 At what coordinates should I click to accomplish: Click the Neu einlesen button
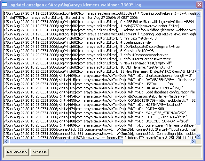pyautogui.click(x=17, y=152)
